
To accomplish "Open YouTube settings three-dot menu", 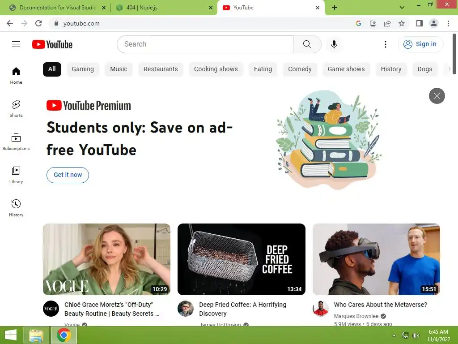I will tap(385, 44).
